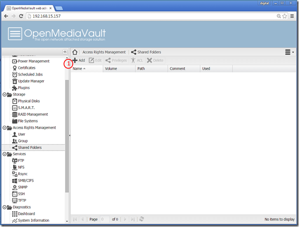Go to first page in pager
Viewport: 299px width, 227px height.
pos(75,220)
